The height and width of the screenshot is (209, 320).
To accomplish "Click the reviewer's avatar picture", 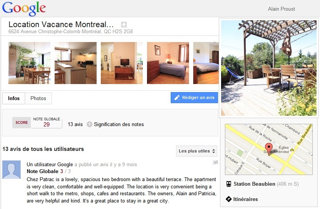I will [11, 170].
